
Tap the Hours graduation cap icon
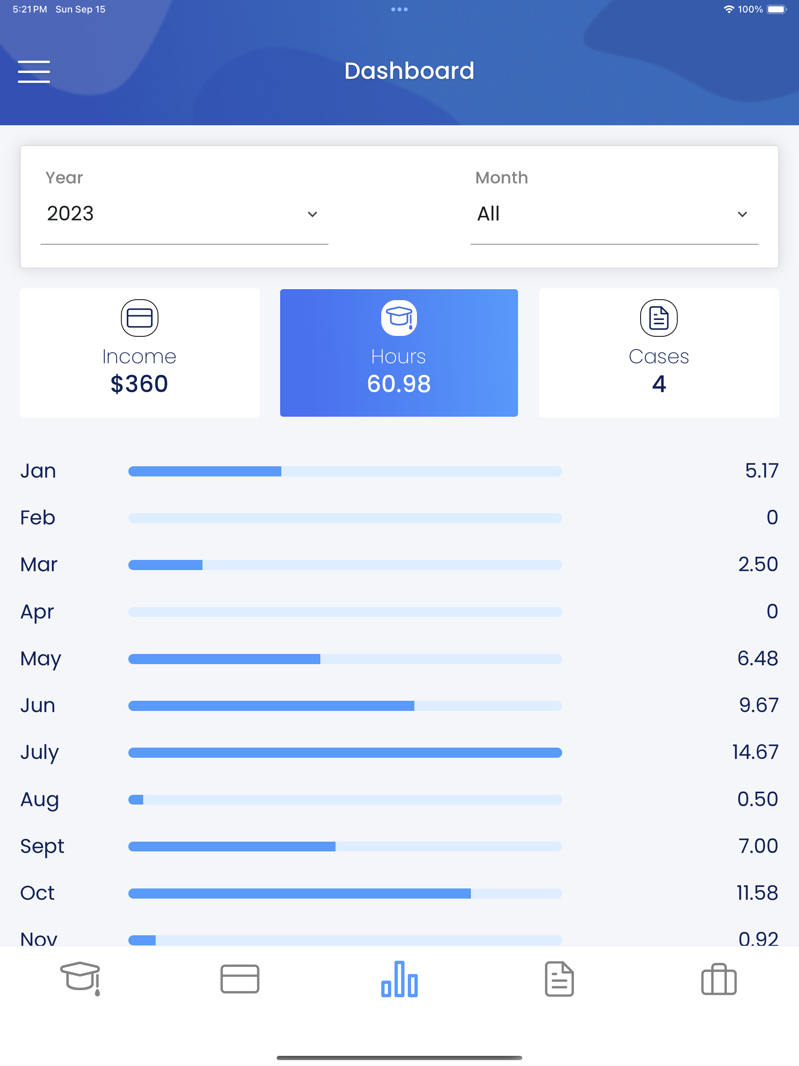click(399, 318)
